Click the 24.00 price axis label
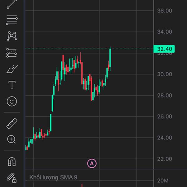The image size is (187, 187). [x=165, y=138]
